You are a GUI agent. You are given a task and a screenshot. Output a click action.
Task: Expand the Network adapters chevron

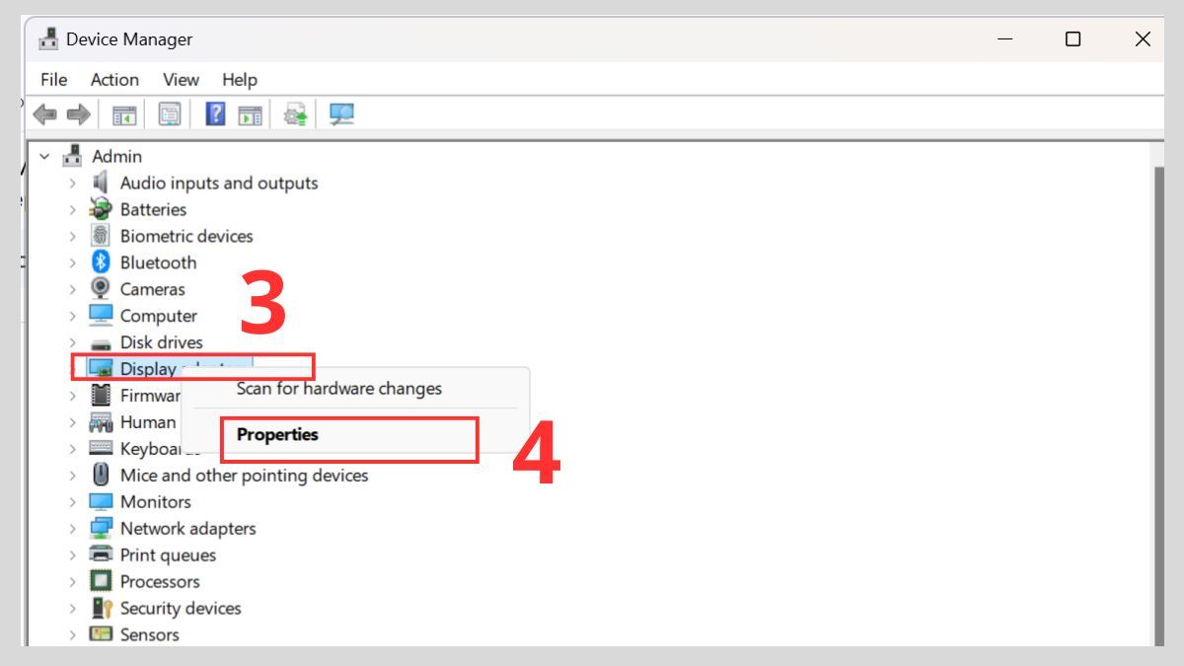click(72, 529)
